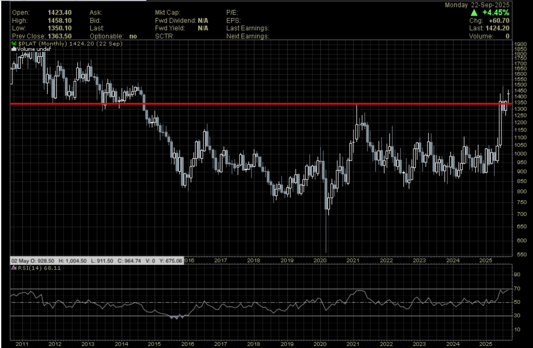Image resolution: width=533 pixels, height=348 pixels.
Task: Click the Monday 22-Sep-2025 date text
Action: (x=477, y=5)
